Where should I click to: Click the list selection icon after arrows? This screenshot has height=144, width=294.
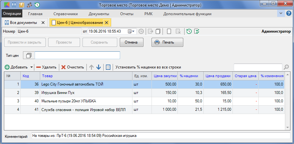pyautogui.click(x=108, y=67)
